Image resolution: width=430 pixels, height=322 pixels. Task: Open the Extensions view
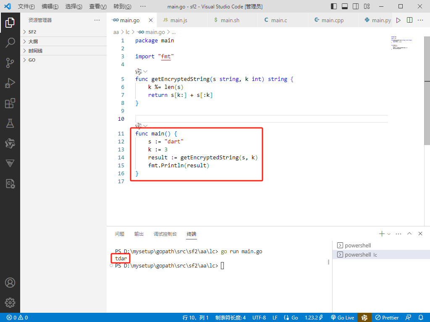click(10, 103)
